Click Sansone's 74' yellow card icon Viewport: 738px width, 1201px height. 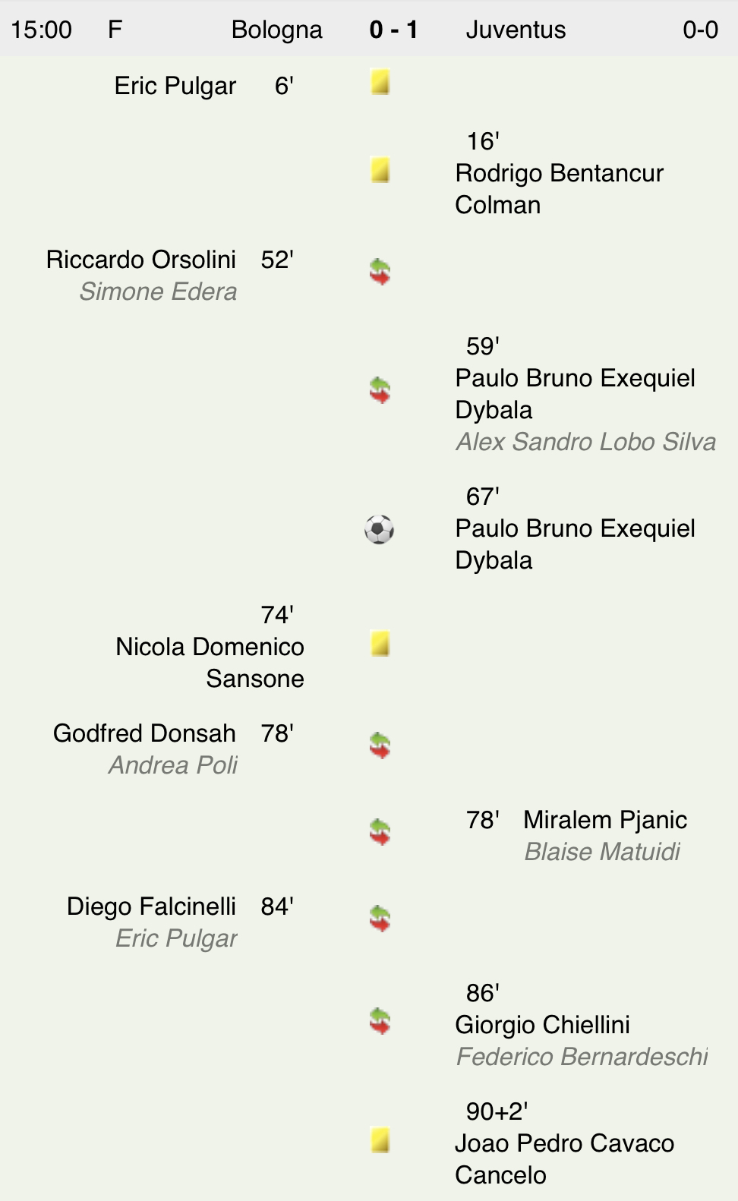[x=380, y=644]
